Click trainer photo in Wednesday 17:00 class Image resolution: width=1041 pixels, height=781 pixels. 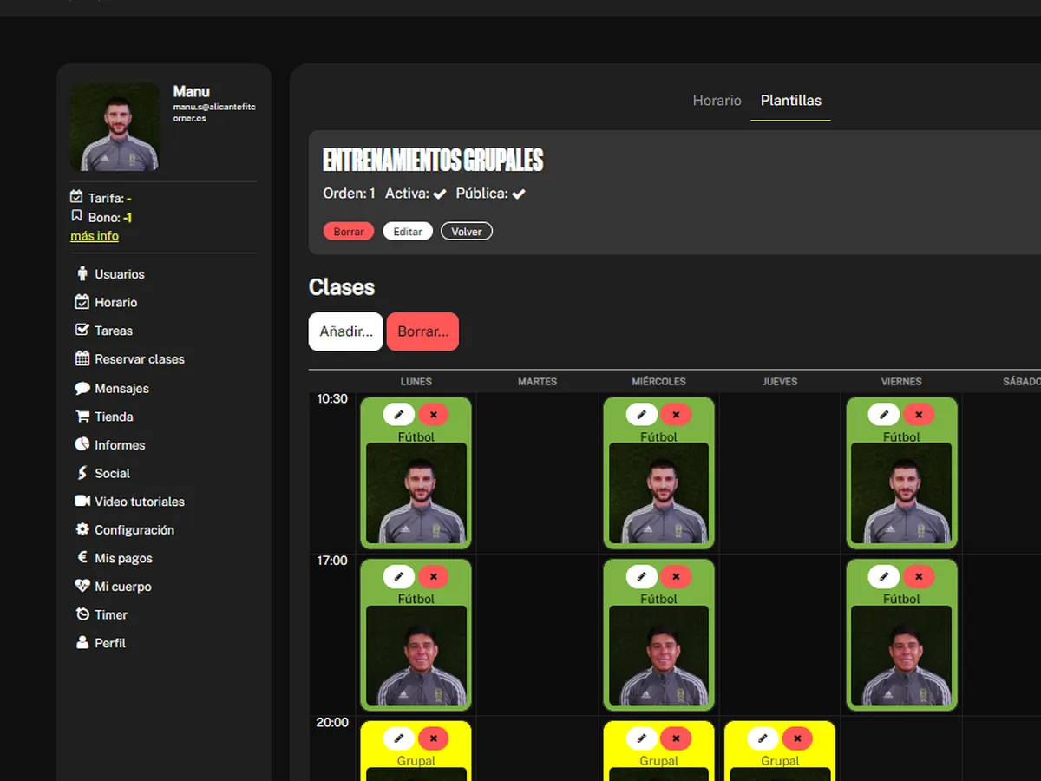coord(659,655)
